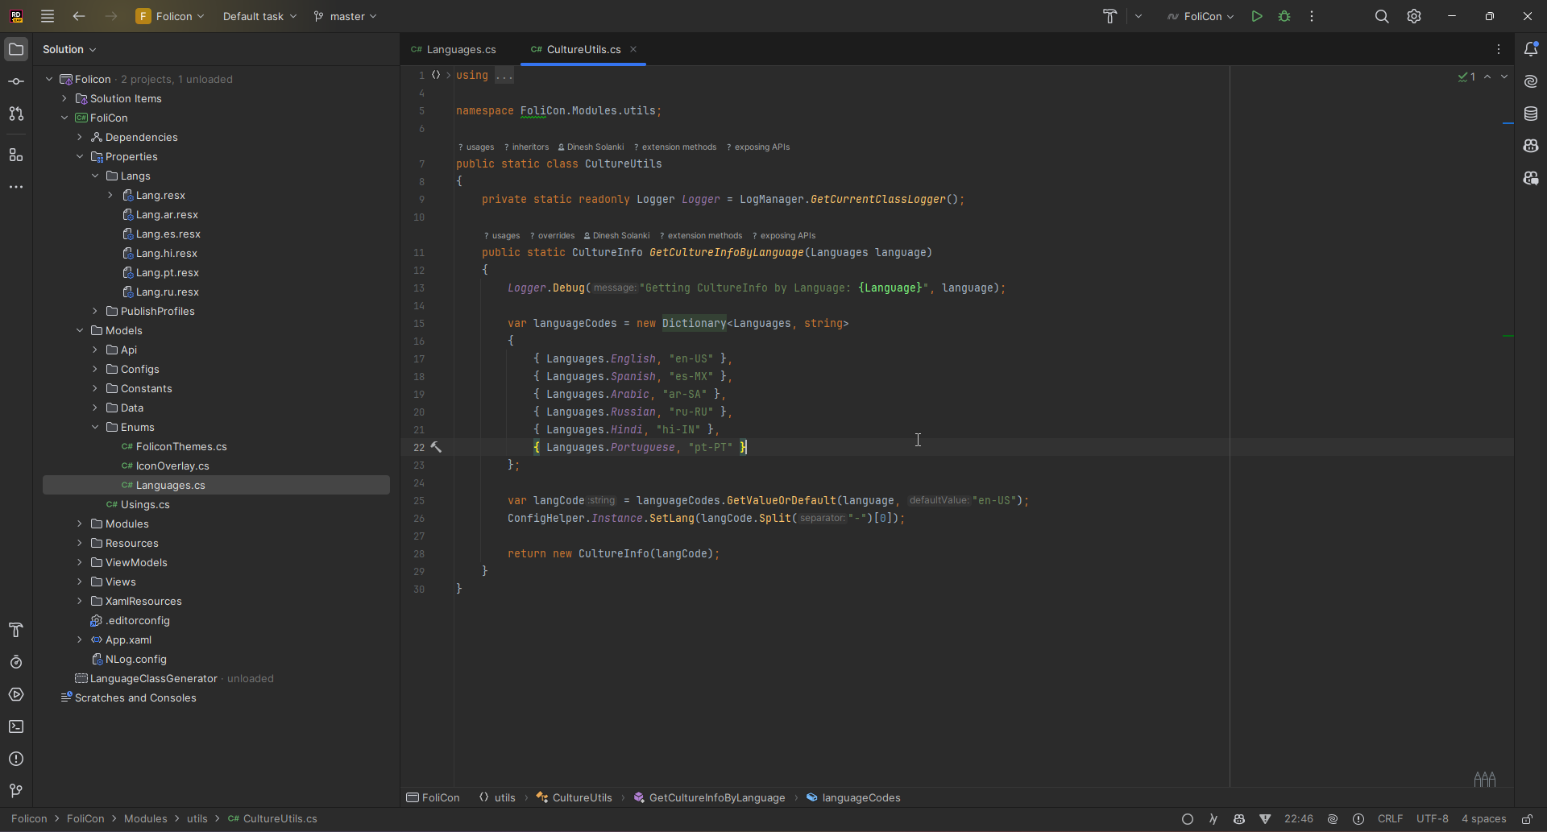The width and height of the screenshot is (1547, 832).
Task: Open the Pull Requests tool window
Action: pyautogui.click(x=16, y=114)
